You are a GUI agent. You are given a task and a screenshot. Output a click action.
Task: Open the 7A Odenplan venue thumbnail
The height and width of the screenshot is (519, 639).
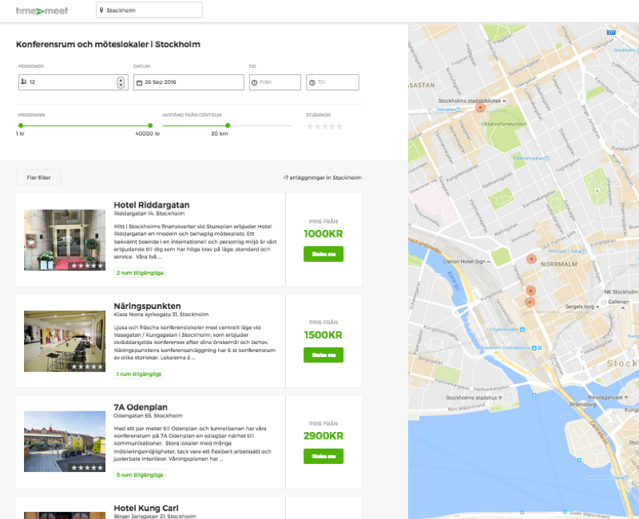[65, 442]
